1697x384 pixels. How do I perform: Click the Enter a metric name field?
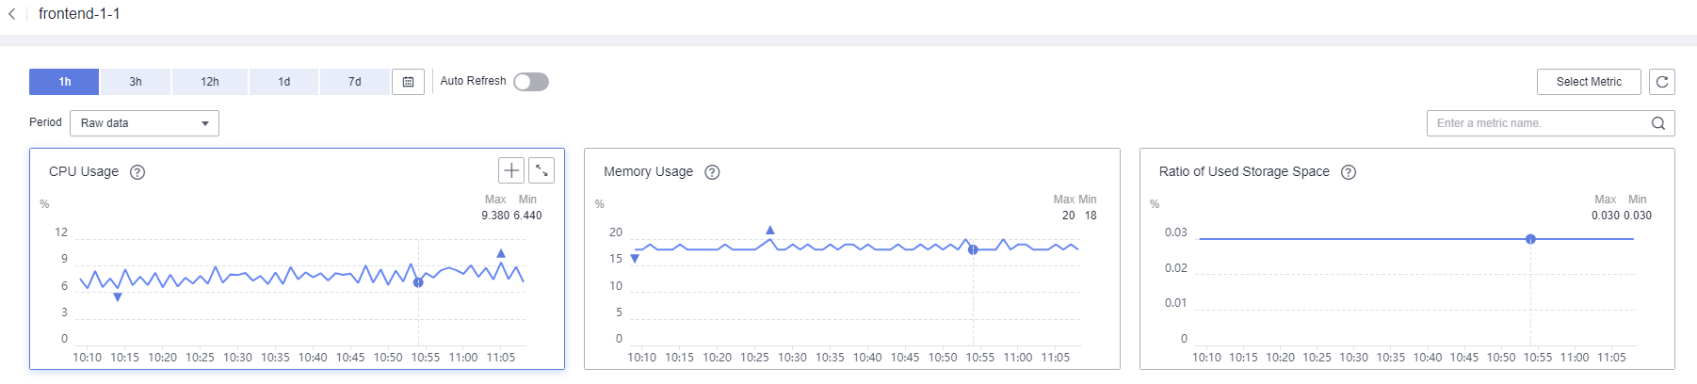(x=1540, y=123)
